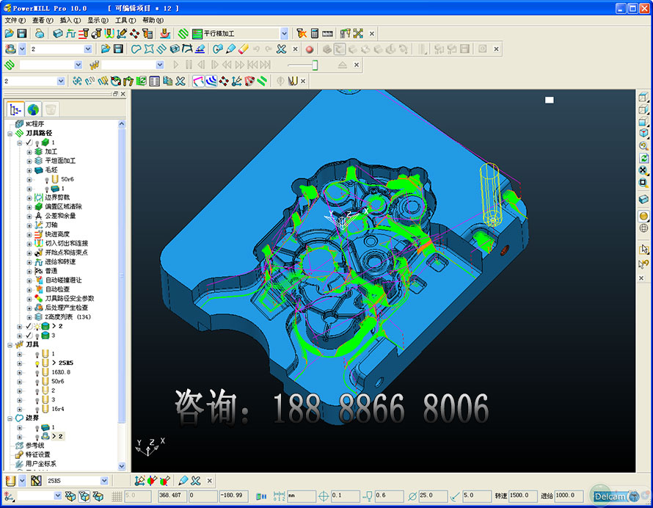Open the 工具 menu
This screenshot has height=508, width=653.
[125, 21]
